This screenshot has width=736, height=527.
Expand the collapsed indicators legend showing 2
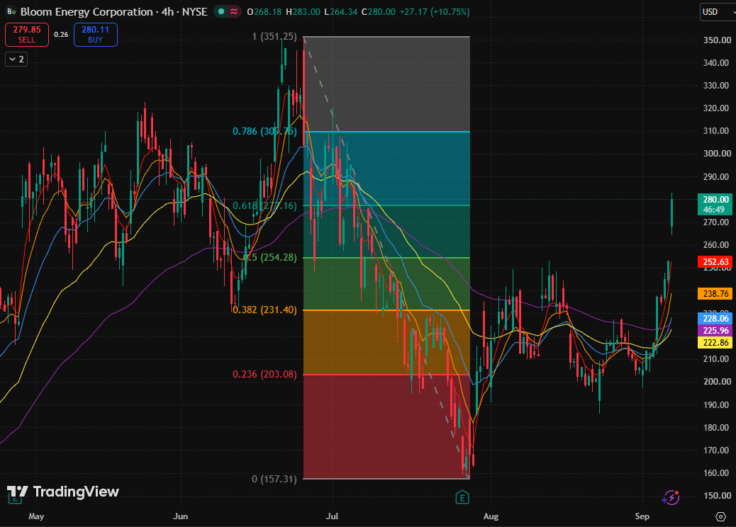click(16, 59)
